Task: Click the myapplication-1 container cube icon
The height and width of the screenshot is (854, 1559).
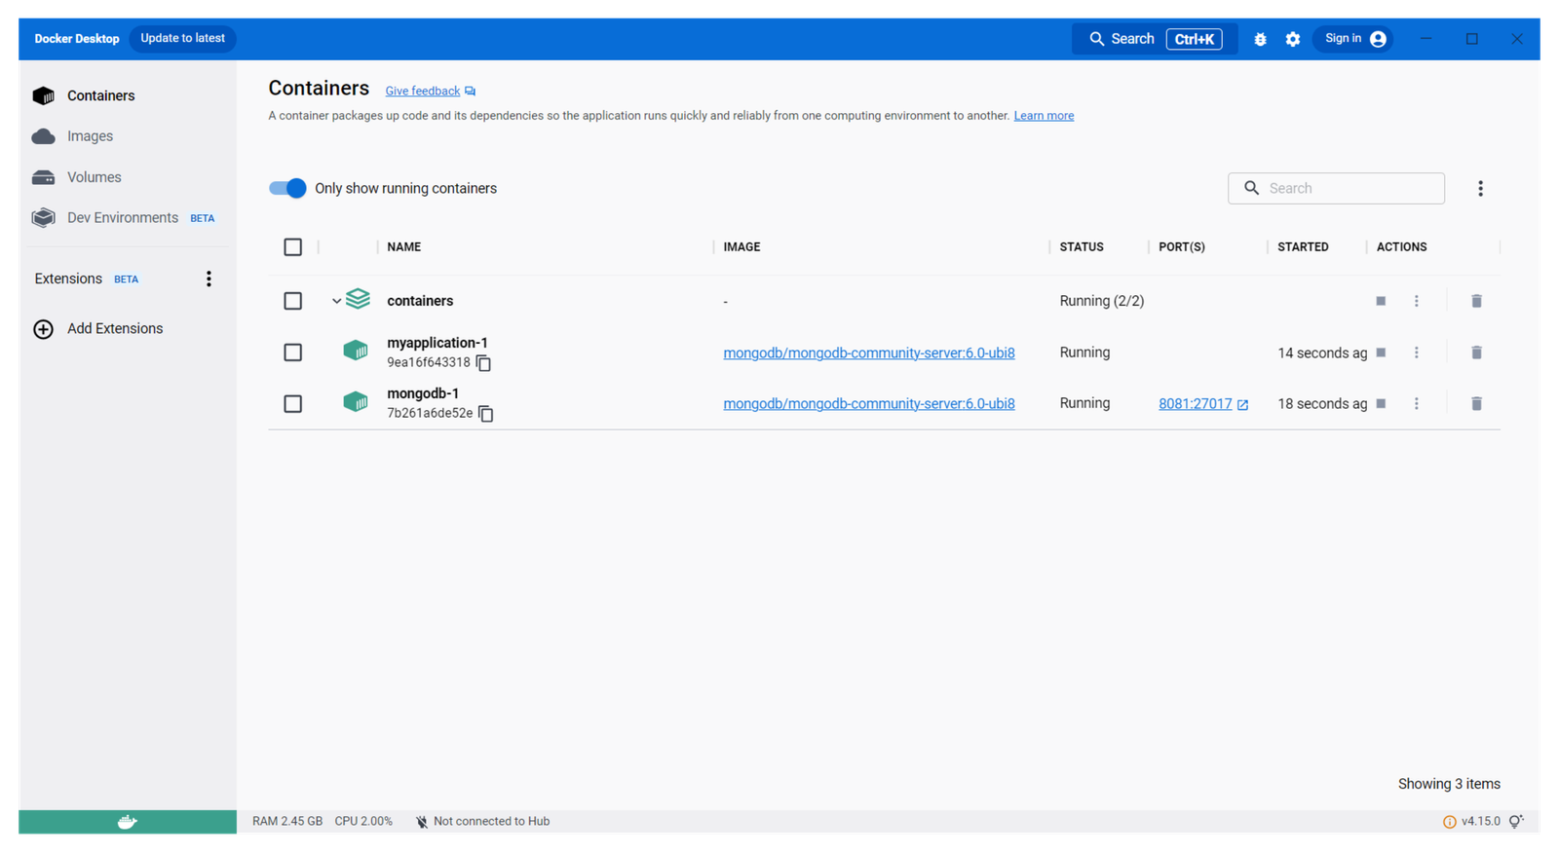Action: point(356,351)
